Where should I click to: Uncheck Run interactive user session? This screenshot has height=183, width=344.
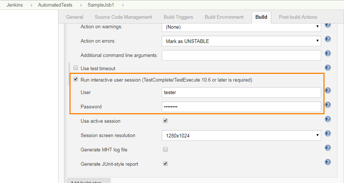[x=76, y=79]
